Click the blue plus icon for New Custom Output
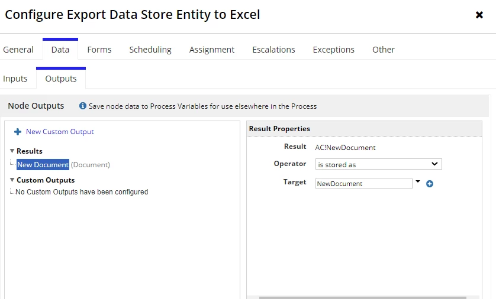This screenshot has height=299, width=496. tap(18, 132)
